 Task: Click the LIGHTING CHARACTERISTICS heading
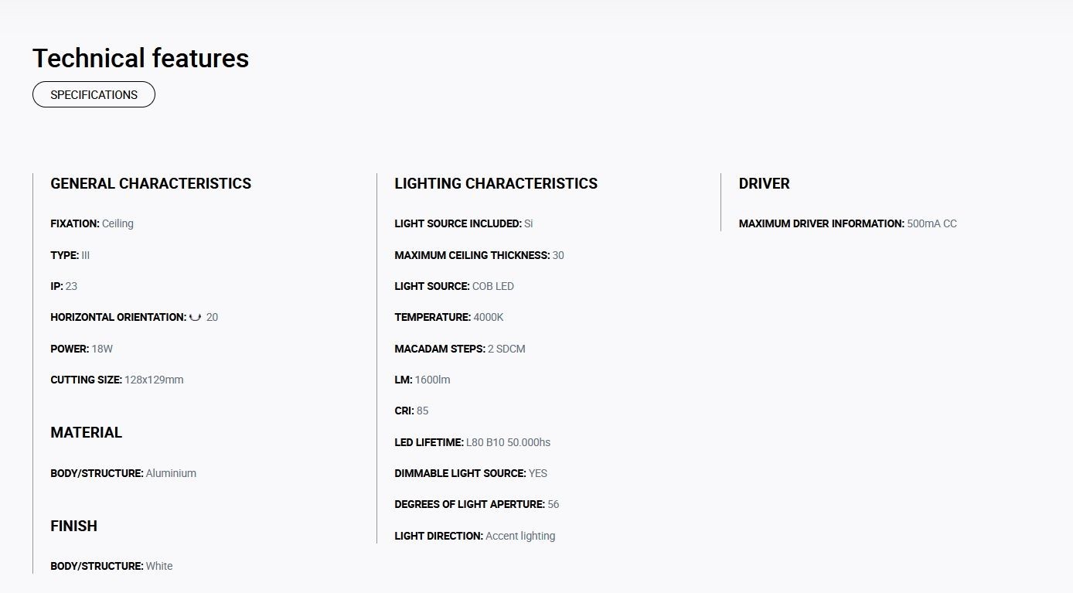(x=496, y=183)
